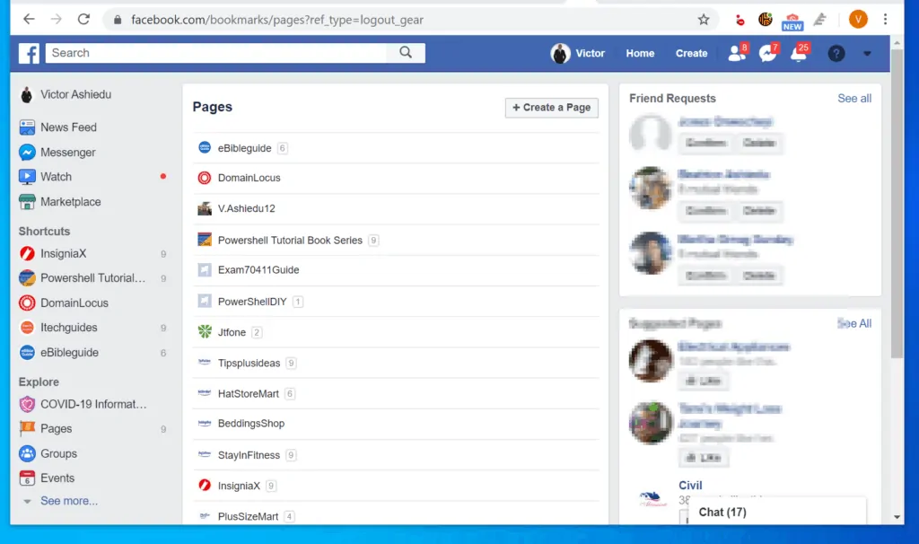Open V.Ashiedu12 page

click(246, 208)
